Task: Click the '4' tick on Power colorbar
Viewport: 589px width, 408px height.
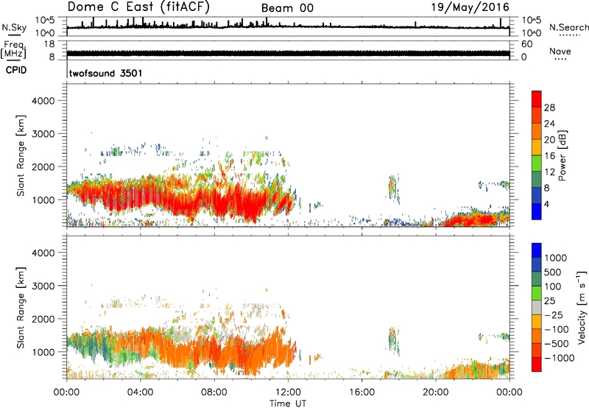Action: pos(546,204)
